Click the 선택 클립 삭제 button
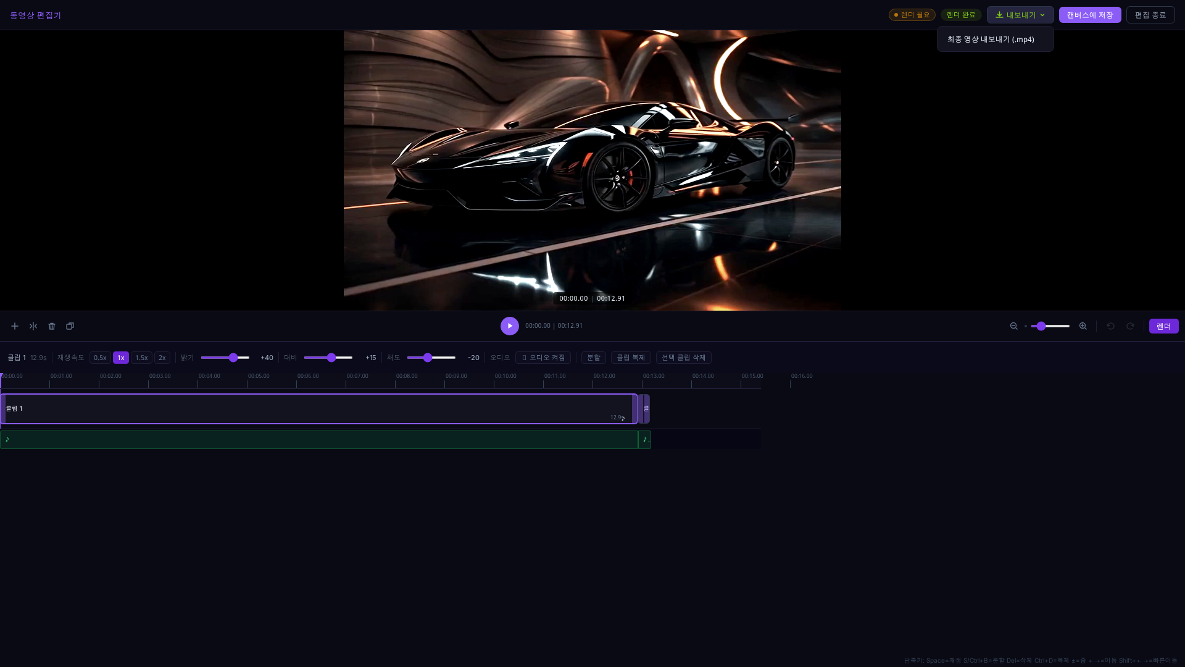The height and width of the screenshot is (667, 1185). pyautogui.click(x=684, y=358)
